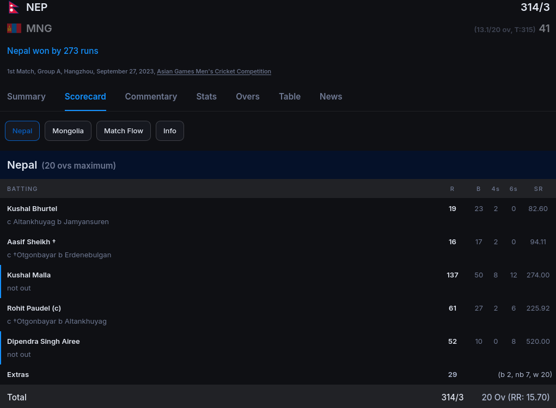Image resolution: width=556 pixels, height=408 pixels.
Task: Click Rohit Paudel's 61 runs value
Action: [x=453, y=308]
